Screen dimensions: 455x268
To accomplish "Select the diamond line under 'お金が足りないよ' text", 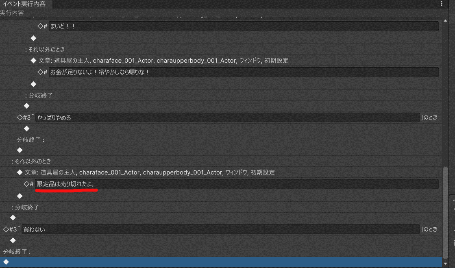I will pyautogui.click(x=34, y=84).
